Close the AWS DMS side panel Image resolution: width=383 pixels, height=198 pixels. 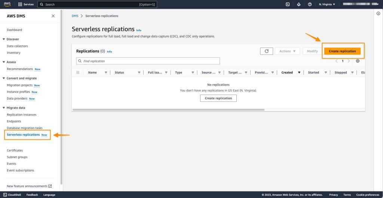point(53,16)
